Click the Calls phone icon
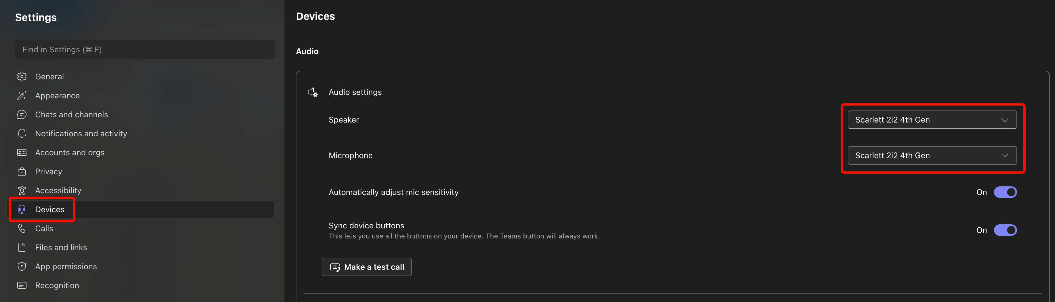 22,228
